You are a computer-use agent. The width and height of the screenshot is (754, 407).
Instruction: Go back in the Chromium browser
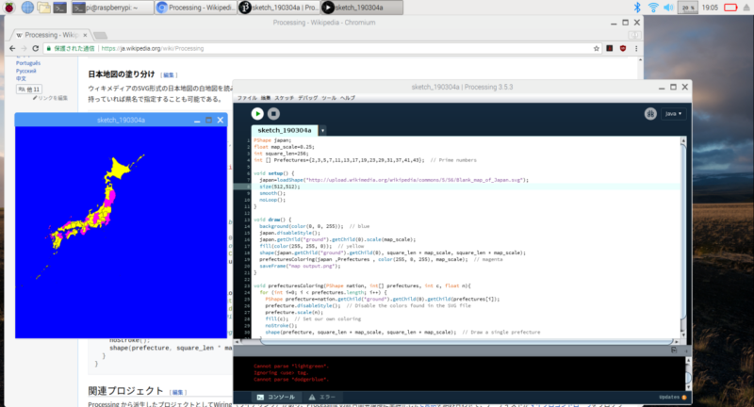pyautogui.click(x=12, y=48)
